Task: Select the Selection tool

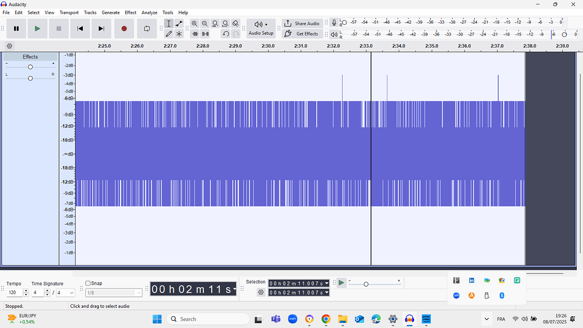Action: (170, 24)
